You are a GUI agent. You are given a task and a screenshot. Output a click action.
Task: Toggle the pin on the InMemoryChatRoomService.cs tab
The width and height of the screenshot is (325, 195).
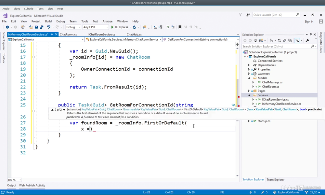pos(52,35)
